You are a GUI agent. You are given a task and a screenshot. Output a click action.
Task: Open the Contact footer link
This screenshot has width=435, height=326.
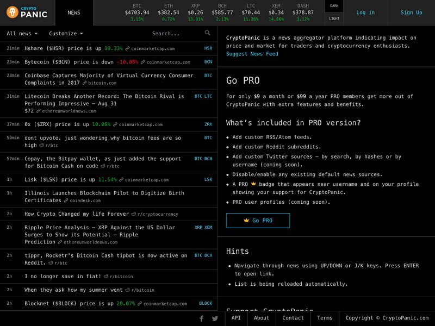(x=293, y=318)
